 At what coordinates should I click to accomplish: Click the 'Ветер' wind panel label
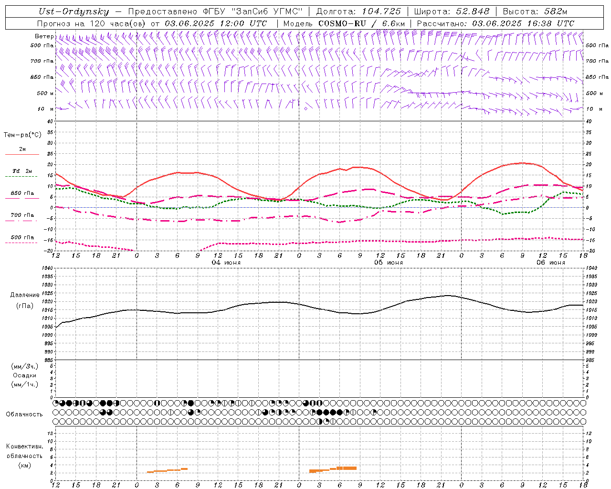coord(44,36)
